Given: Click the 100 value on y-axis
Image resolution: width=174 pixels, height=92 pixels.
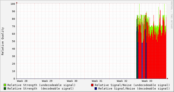Looking at the screenshot, I should click(x=13, y=4).
